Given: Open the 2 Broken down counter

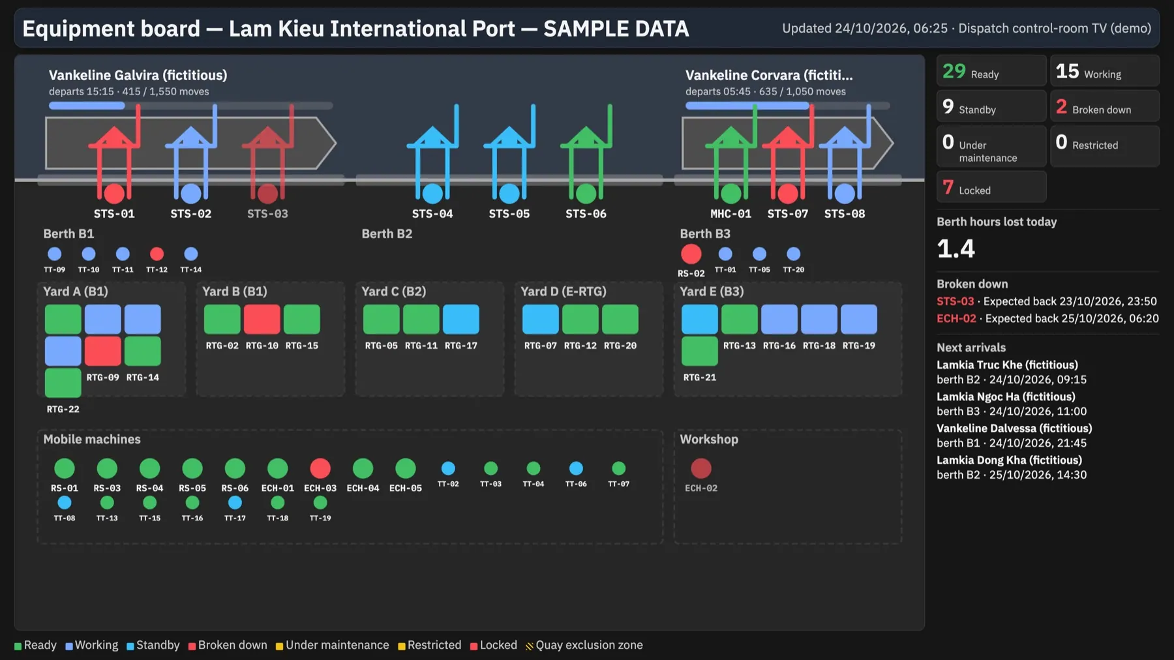Looking at the screenshot, I should coord(1105,106).
